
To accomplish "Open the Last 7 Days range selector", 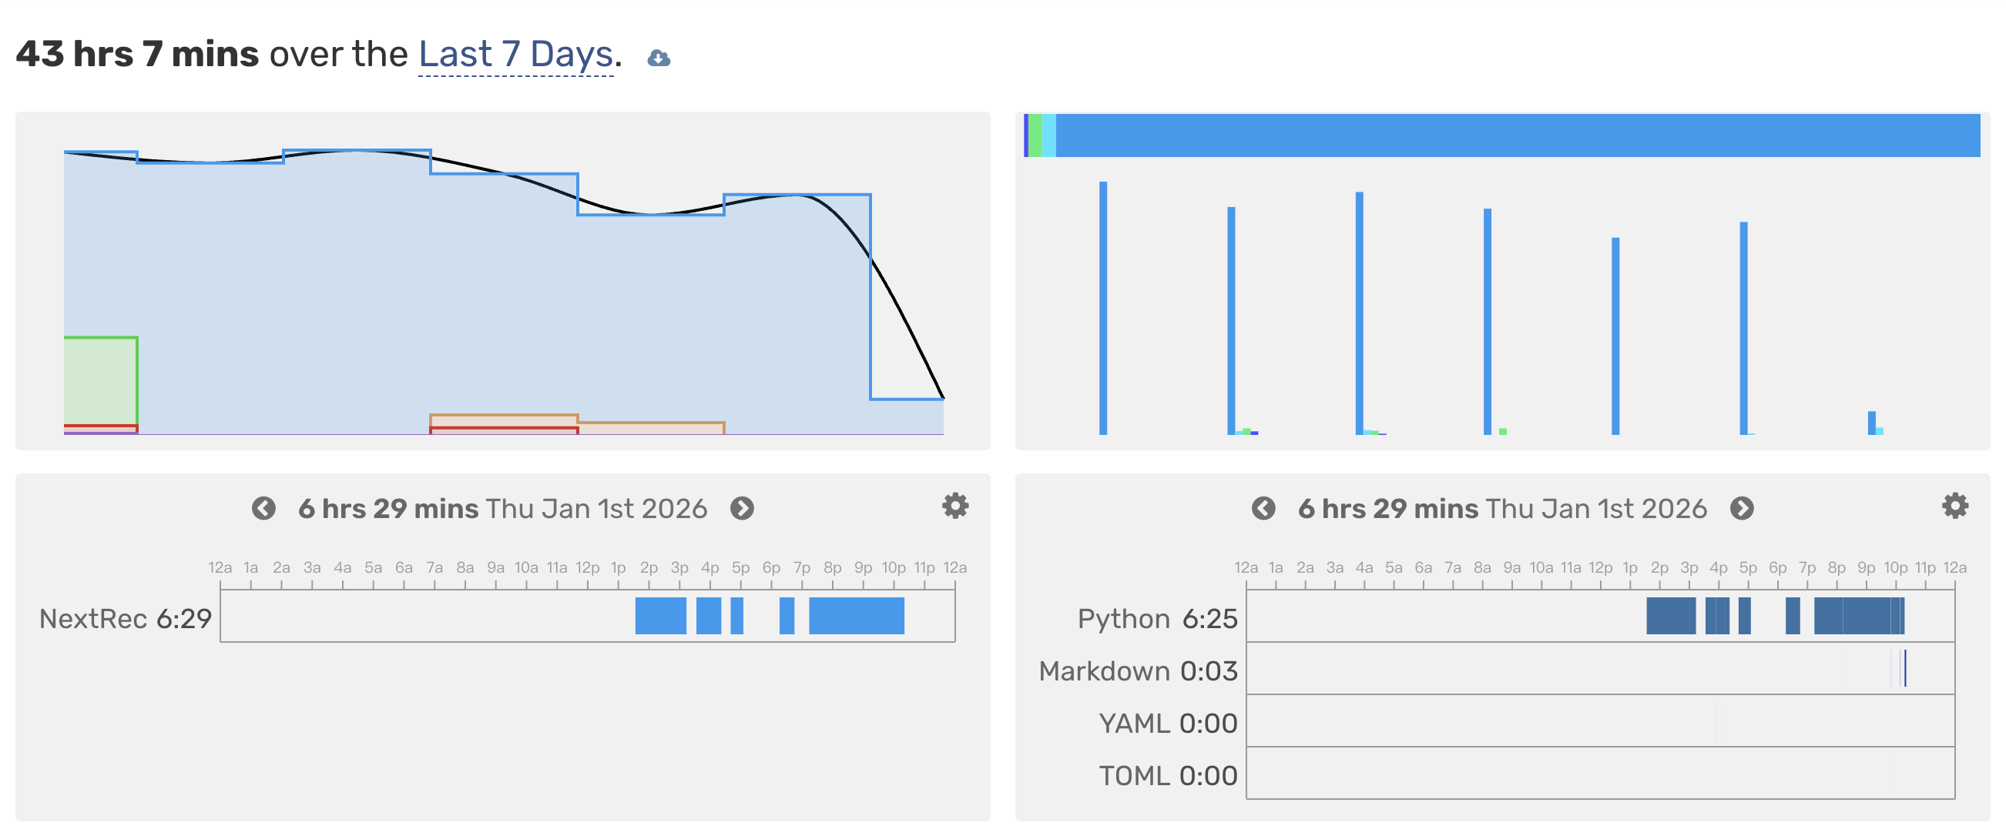I will [515, 55].
